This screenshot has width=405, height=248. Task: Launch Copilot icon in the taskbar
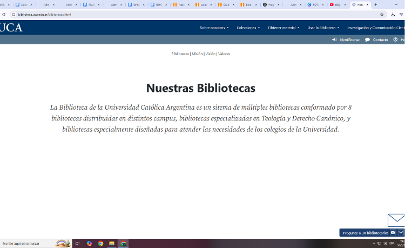(x=89, y=243)
